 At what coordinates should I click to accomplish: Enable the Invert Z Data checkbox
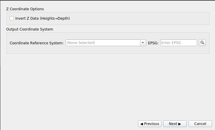pyautogui.click(x=12, y=18)
